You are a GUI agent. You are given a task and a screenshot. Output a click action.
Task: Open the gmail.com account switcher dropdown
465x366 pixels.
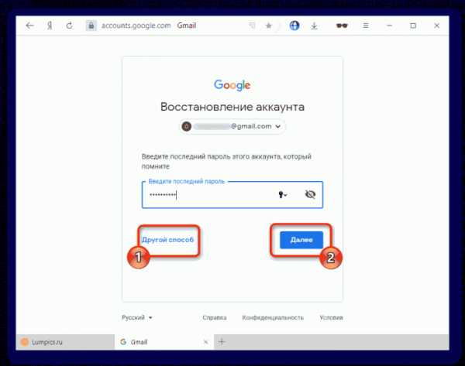[x=232, y=126]
